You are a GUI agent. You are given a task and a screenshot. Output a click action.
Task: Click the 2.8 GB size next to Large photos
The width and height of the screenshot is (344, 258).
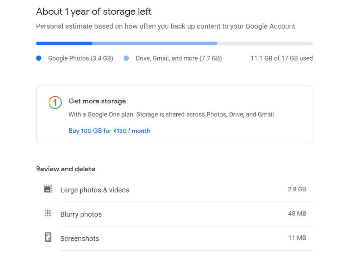pos(297,189)
